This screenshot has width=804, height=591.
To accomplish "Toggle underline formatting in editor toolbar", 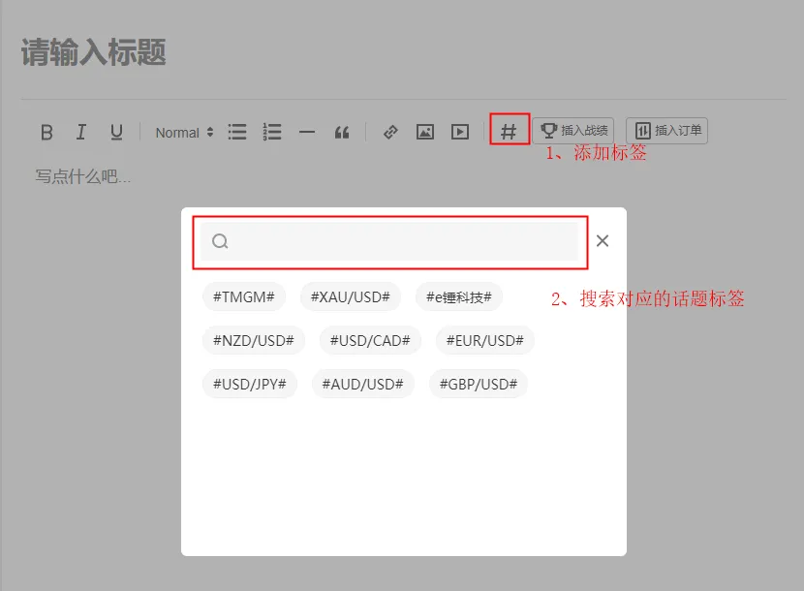I will [116, 133].
